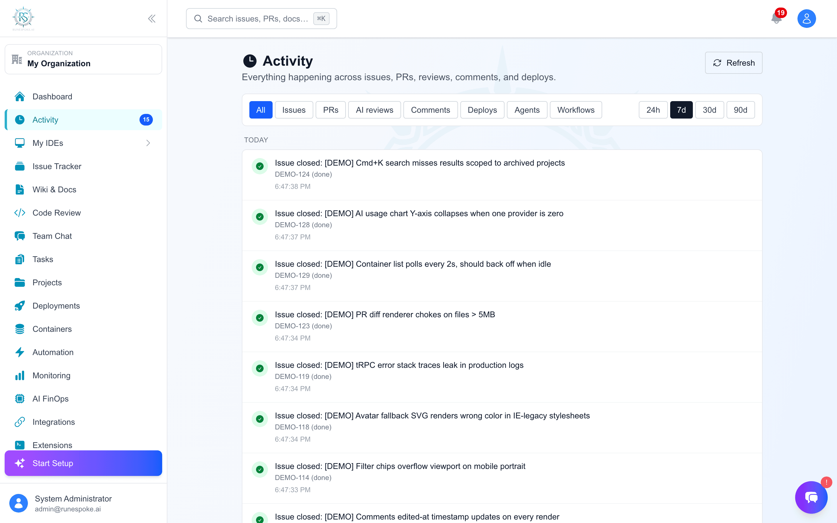Screen dimensions: 837x523
Task: Click the DEMO-123 (done) label
Action: 303,326
